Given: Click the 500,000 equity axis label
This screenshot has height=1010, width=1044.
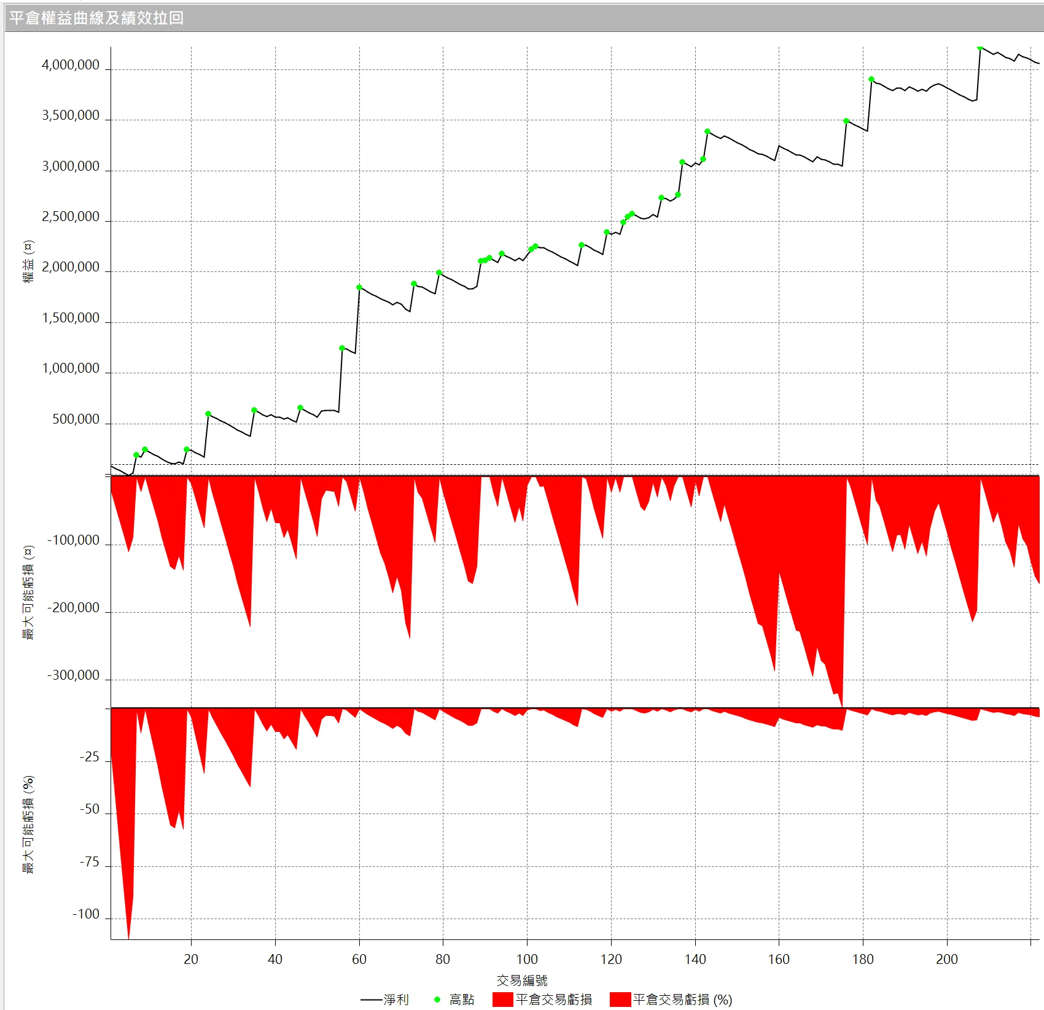Looking at the screenshot, I should [x=76, y=419].
